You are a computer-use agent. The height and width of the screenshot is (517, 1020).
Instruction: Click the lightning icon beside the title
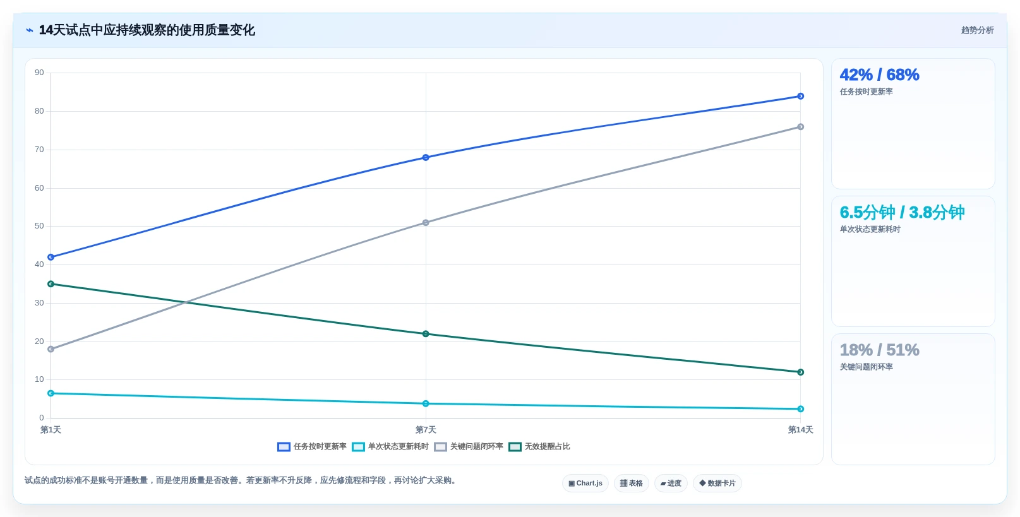(30, 30)
